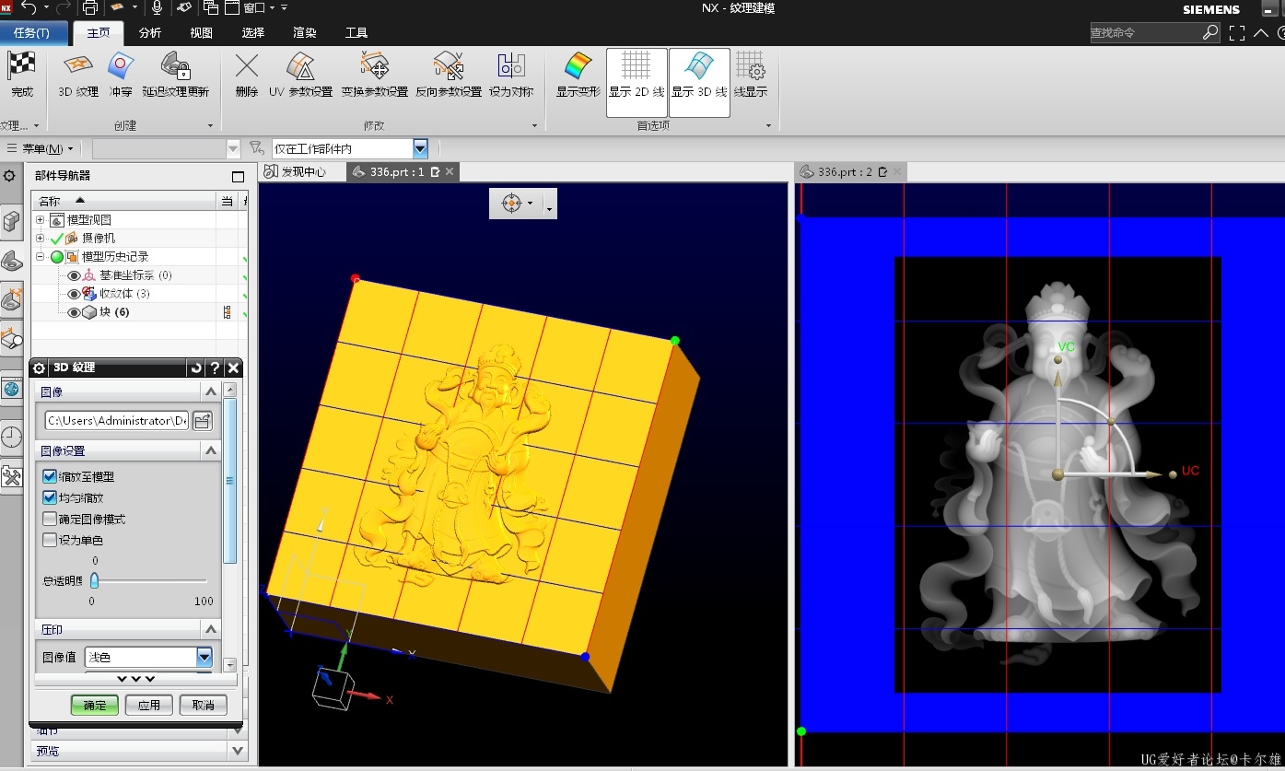Screen dimensions: 1285x771
Task: Click the 总透明度 slider handle
Action: coord(94,580)
